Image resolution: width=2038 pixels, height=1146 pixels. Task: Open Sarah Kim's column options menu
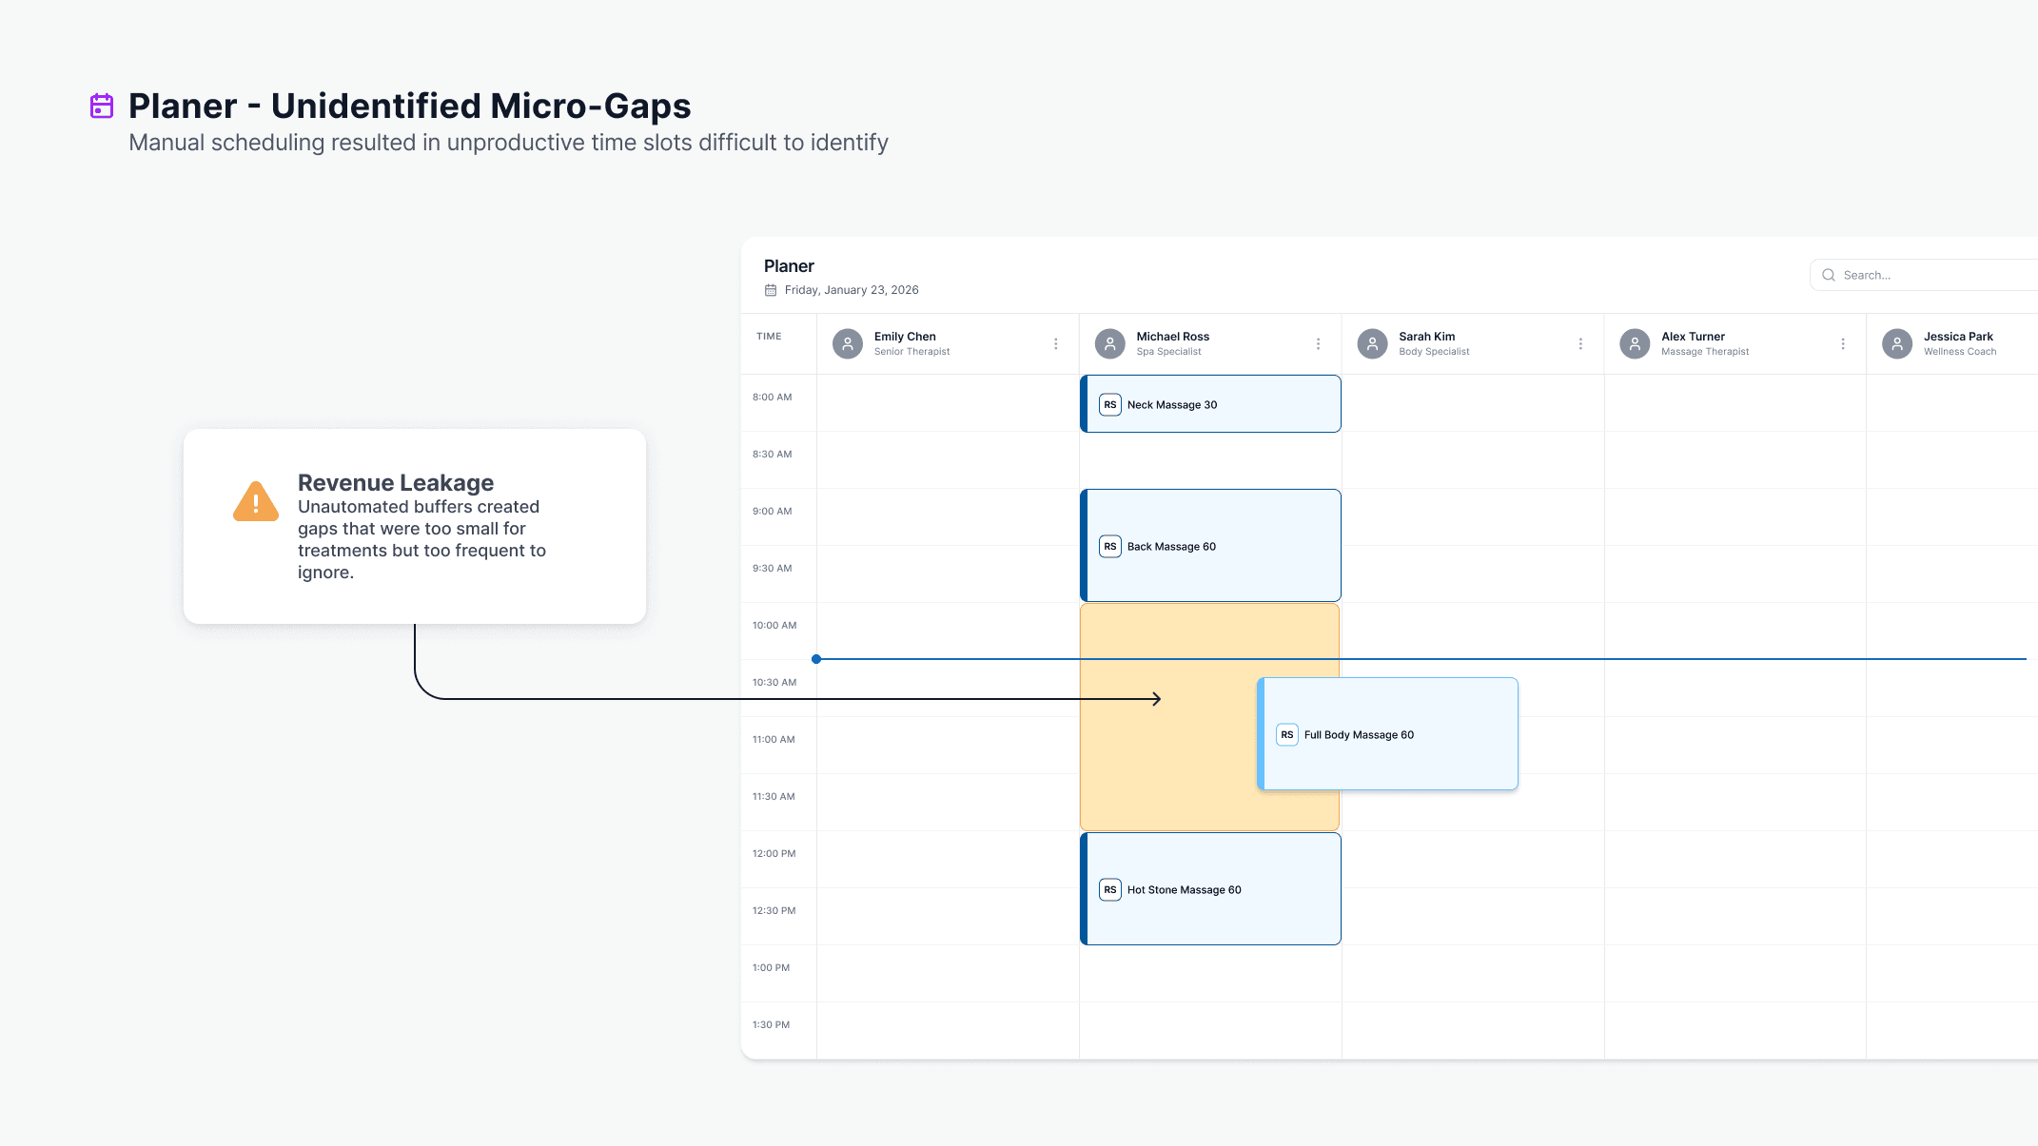[x=1580, y=343]
